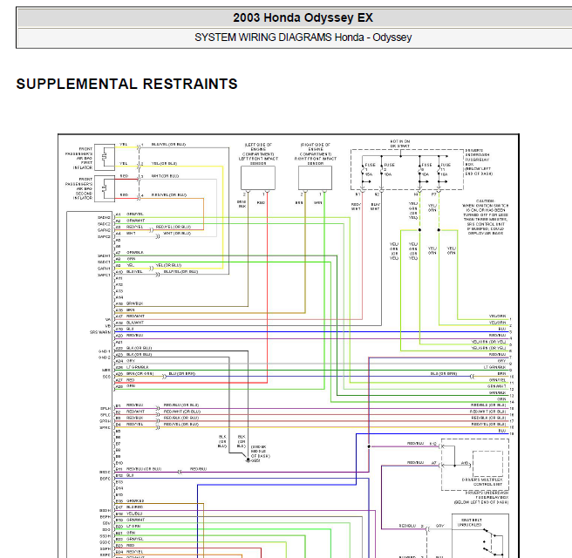Click pin B16 GRN/RED wire label

135,500
